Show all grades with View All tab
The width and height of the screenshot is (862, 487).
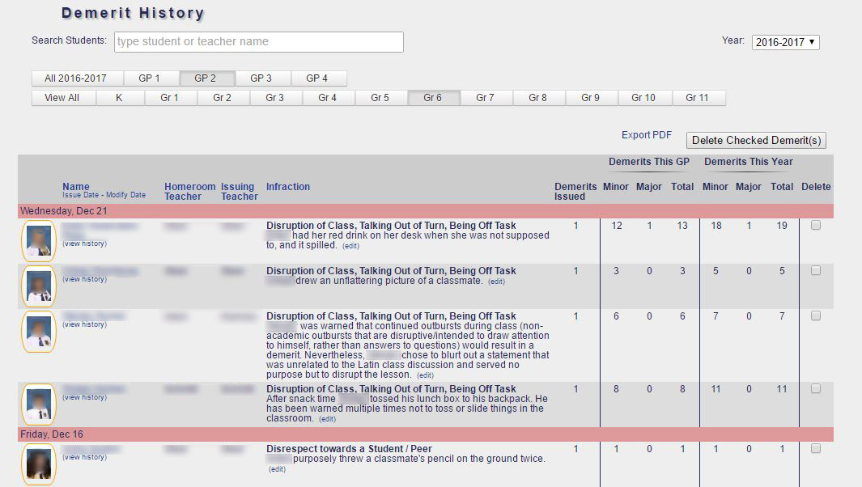62,98
